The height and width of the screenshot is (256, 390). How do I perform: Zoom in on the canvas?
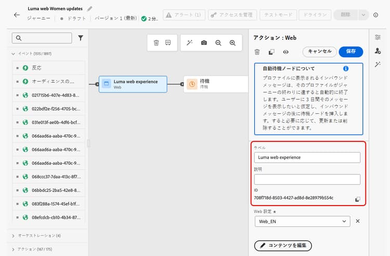pyautogui.click(x=232, y=43)
